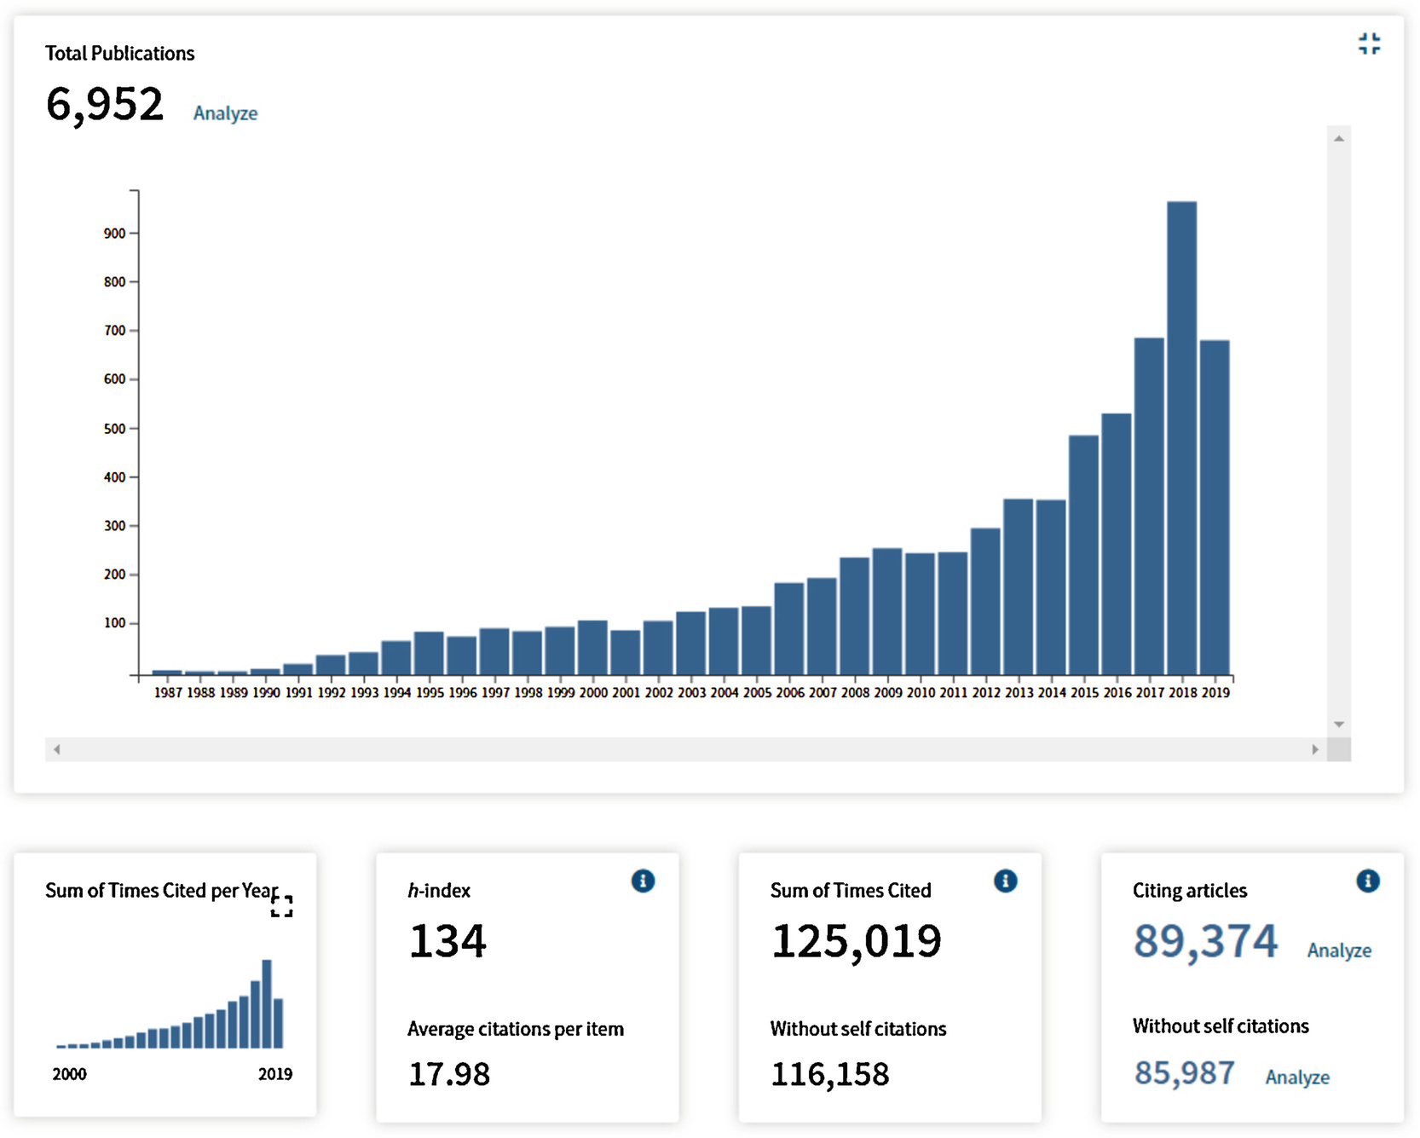
Task: Open the Sum of Times Cited info icon
Action: click(1005, 881)
